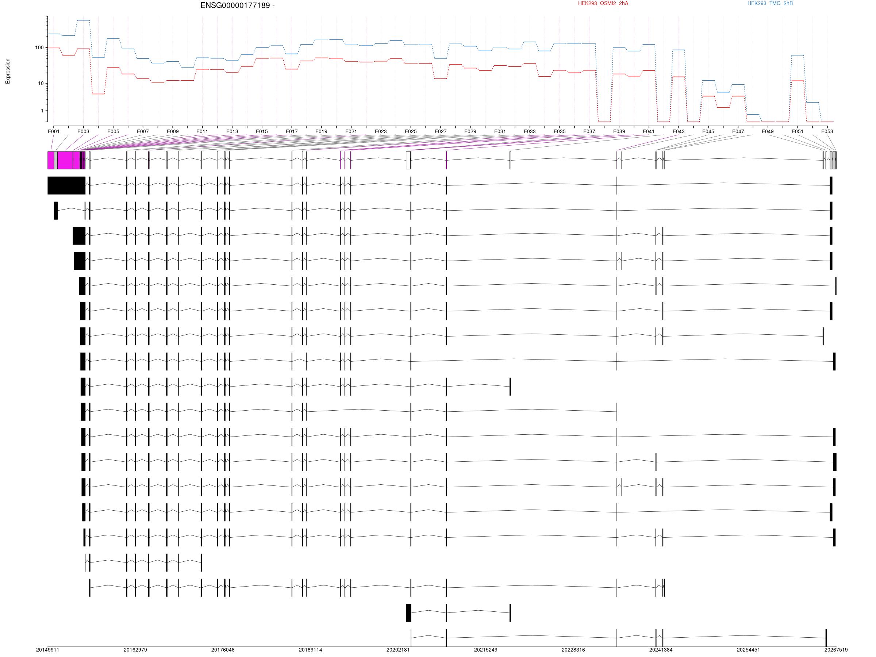876x657 pixels.
Task: Click y-axis tick value 1
Action: pyautogui.click(x=42, y=111)
